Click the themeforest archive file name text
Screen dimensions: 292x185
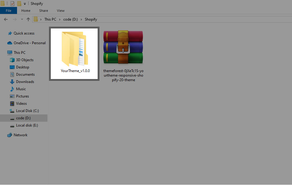[x=123, y=75]
